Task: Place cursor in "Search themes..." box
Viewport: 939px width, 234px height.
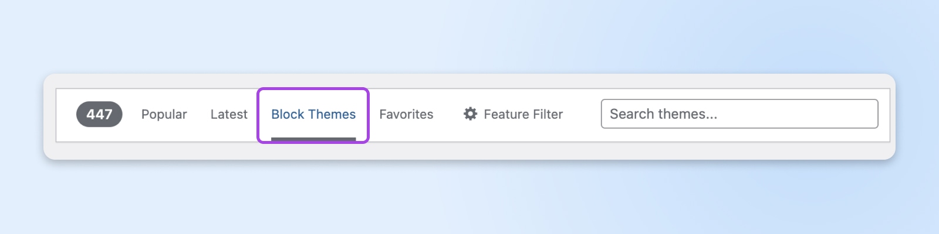Action: (739, 114)
